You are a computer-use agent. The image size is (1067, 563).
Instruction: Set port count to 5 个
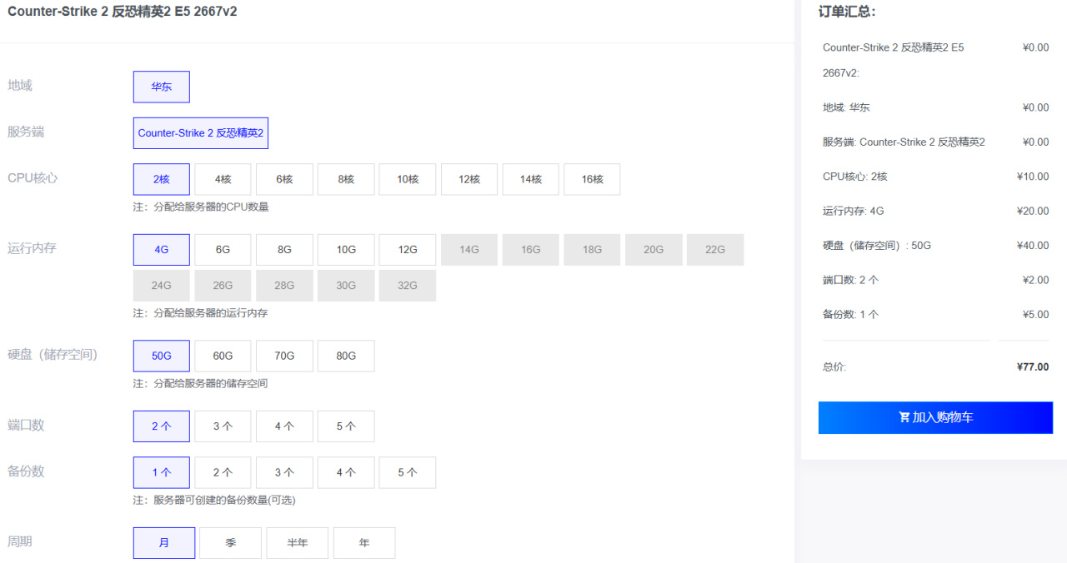click(346, 426)
